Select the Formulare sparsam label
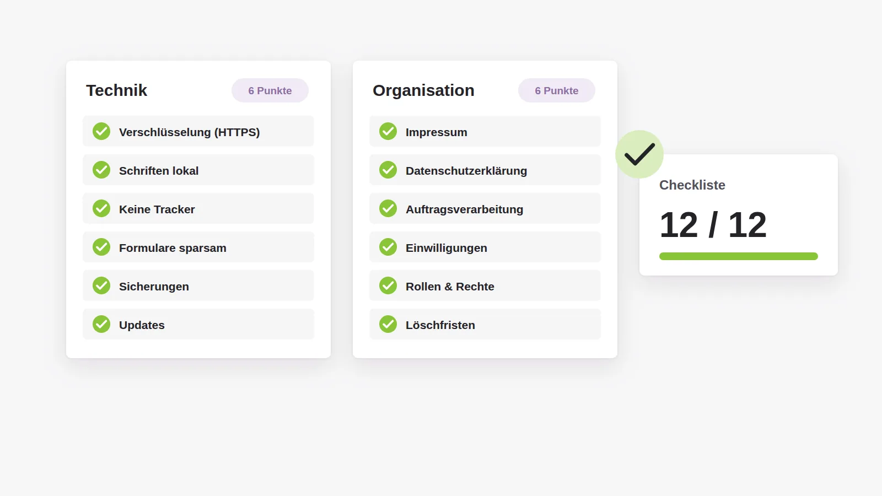 click(x=173, y=248)
